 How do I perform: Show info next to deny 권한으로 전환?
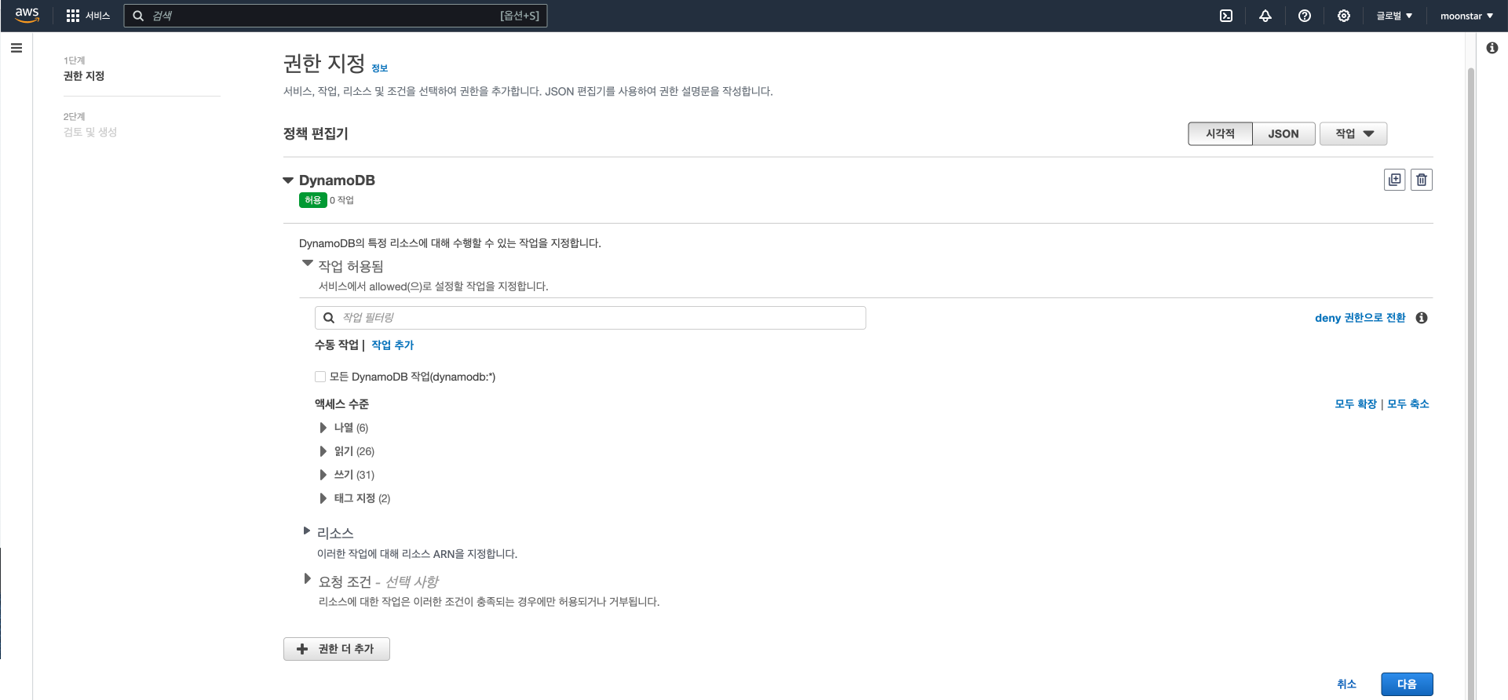pyautogui.click(x=1422, y=318)
